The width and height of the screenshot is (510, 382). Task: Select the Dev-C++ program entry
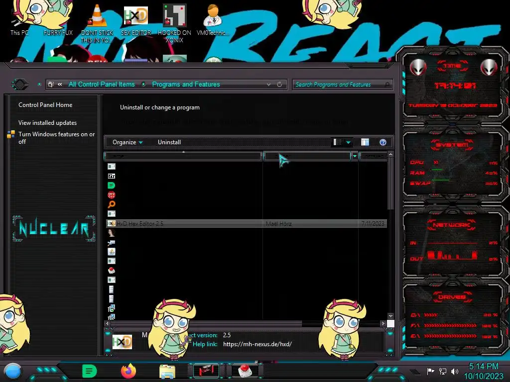[x=111, y=195]
